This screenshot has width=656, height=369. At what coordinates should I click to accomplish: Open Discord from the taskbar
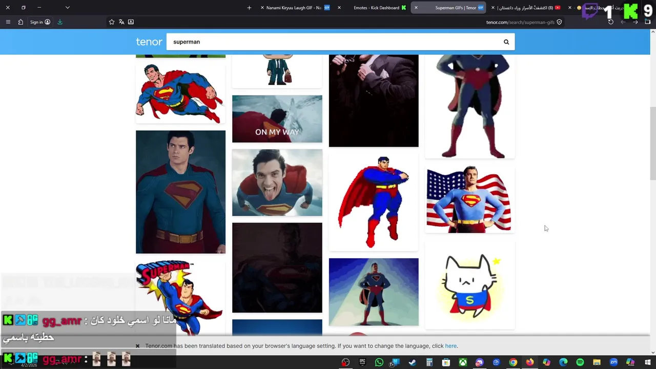click(x=479, y=362)
